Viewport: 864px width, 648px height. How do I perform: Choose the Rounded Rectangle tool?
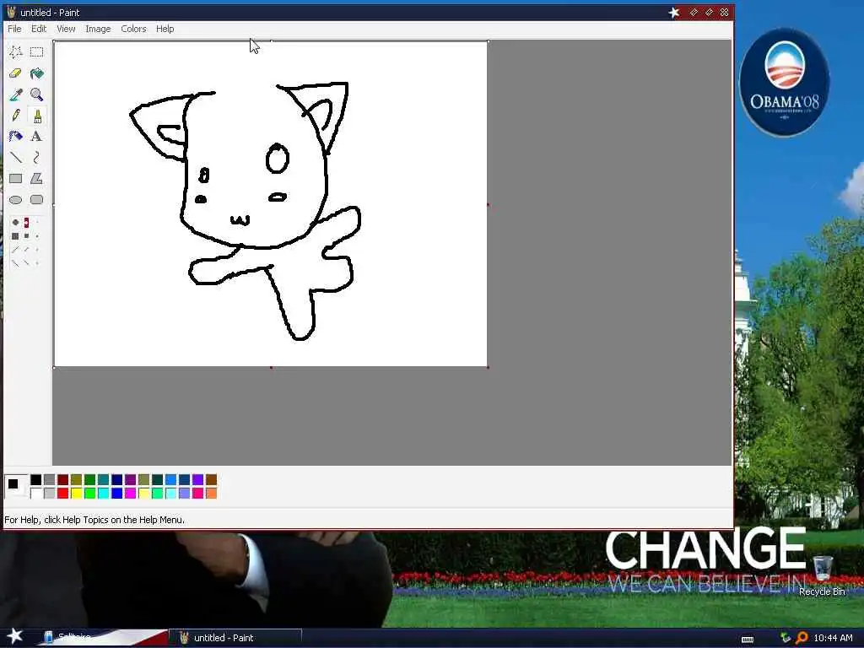point(37,199)
